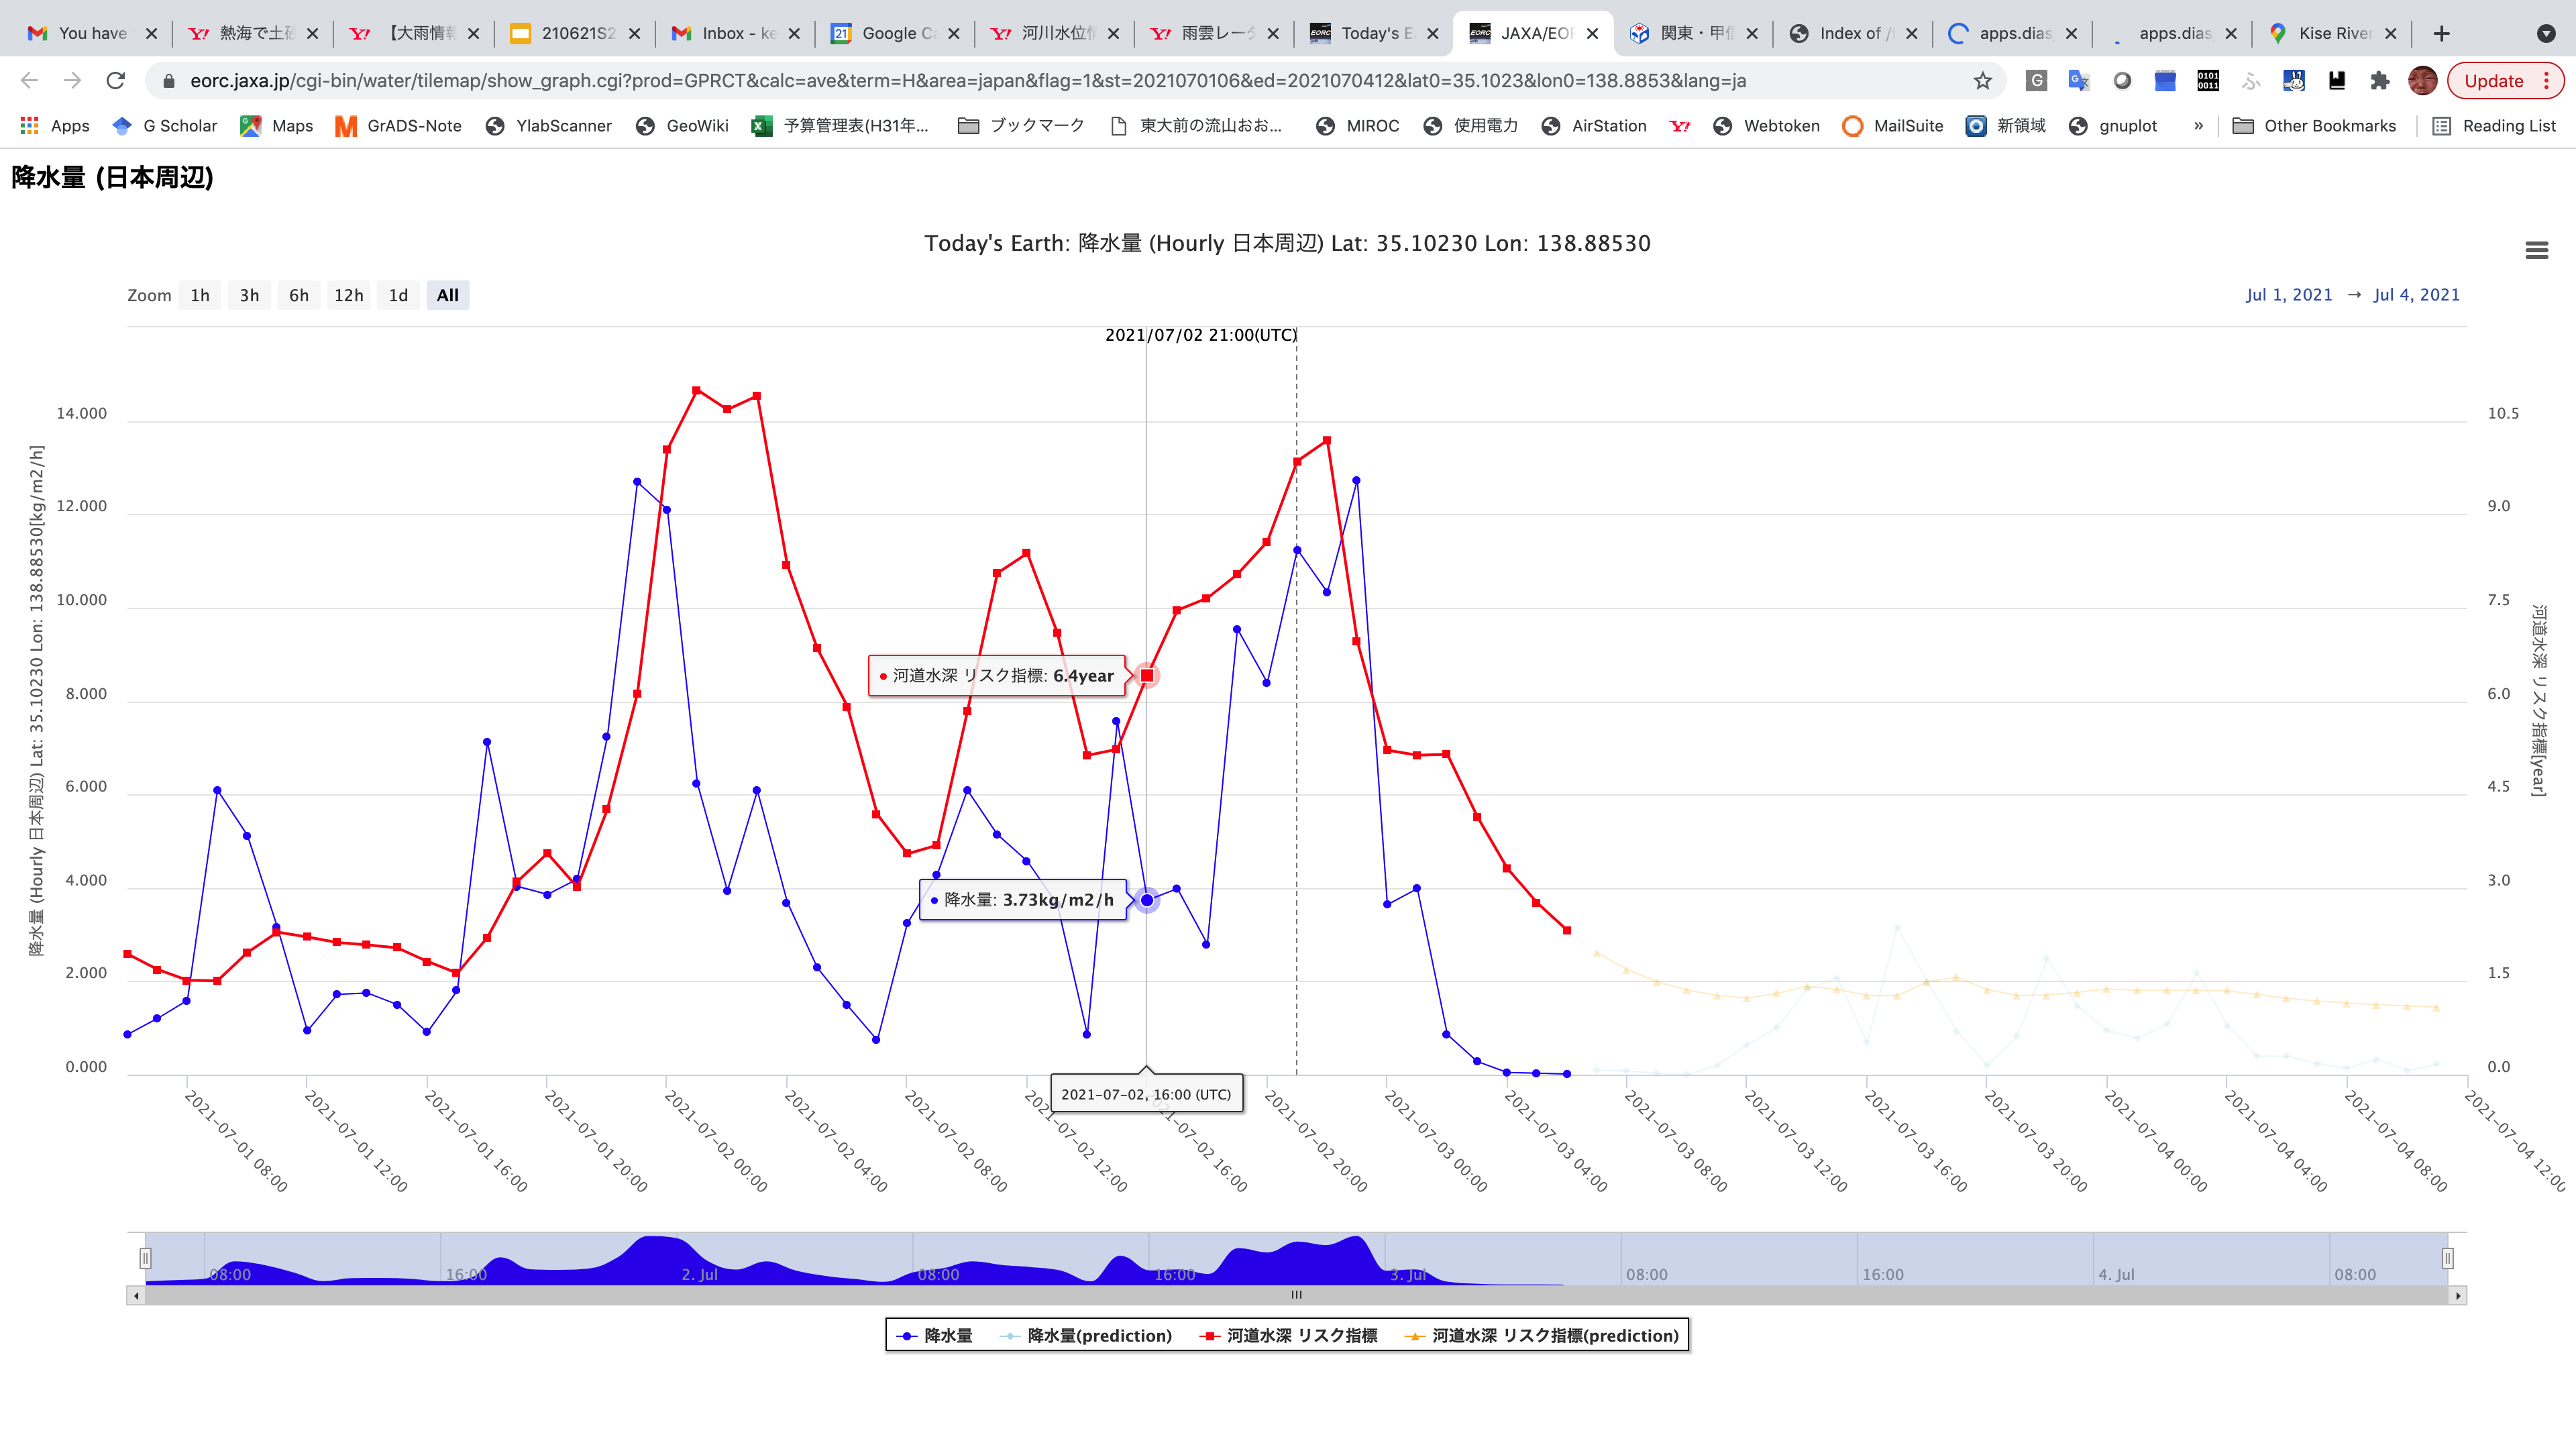Toggle 河道水深 リスク指標(prediction) legend item

pos(1542,1336)
